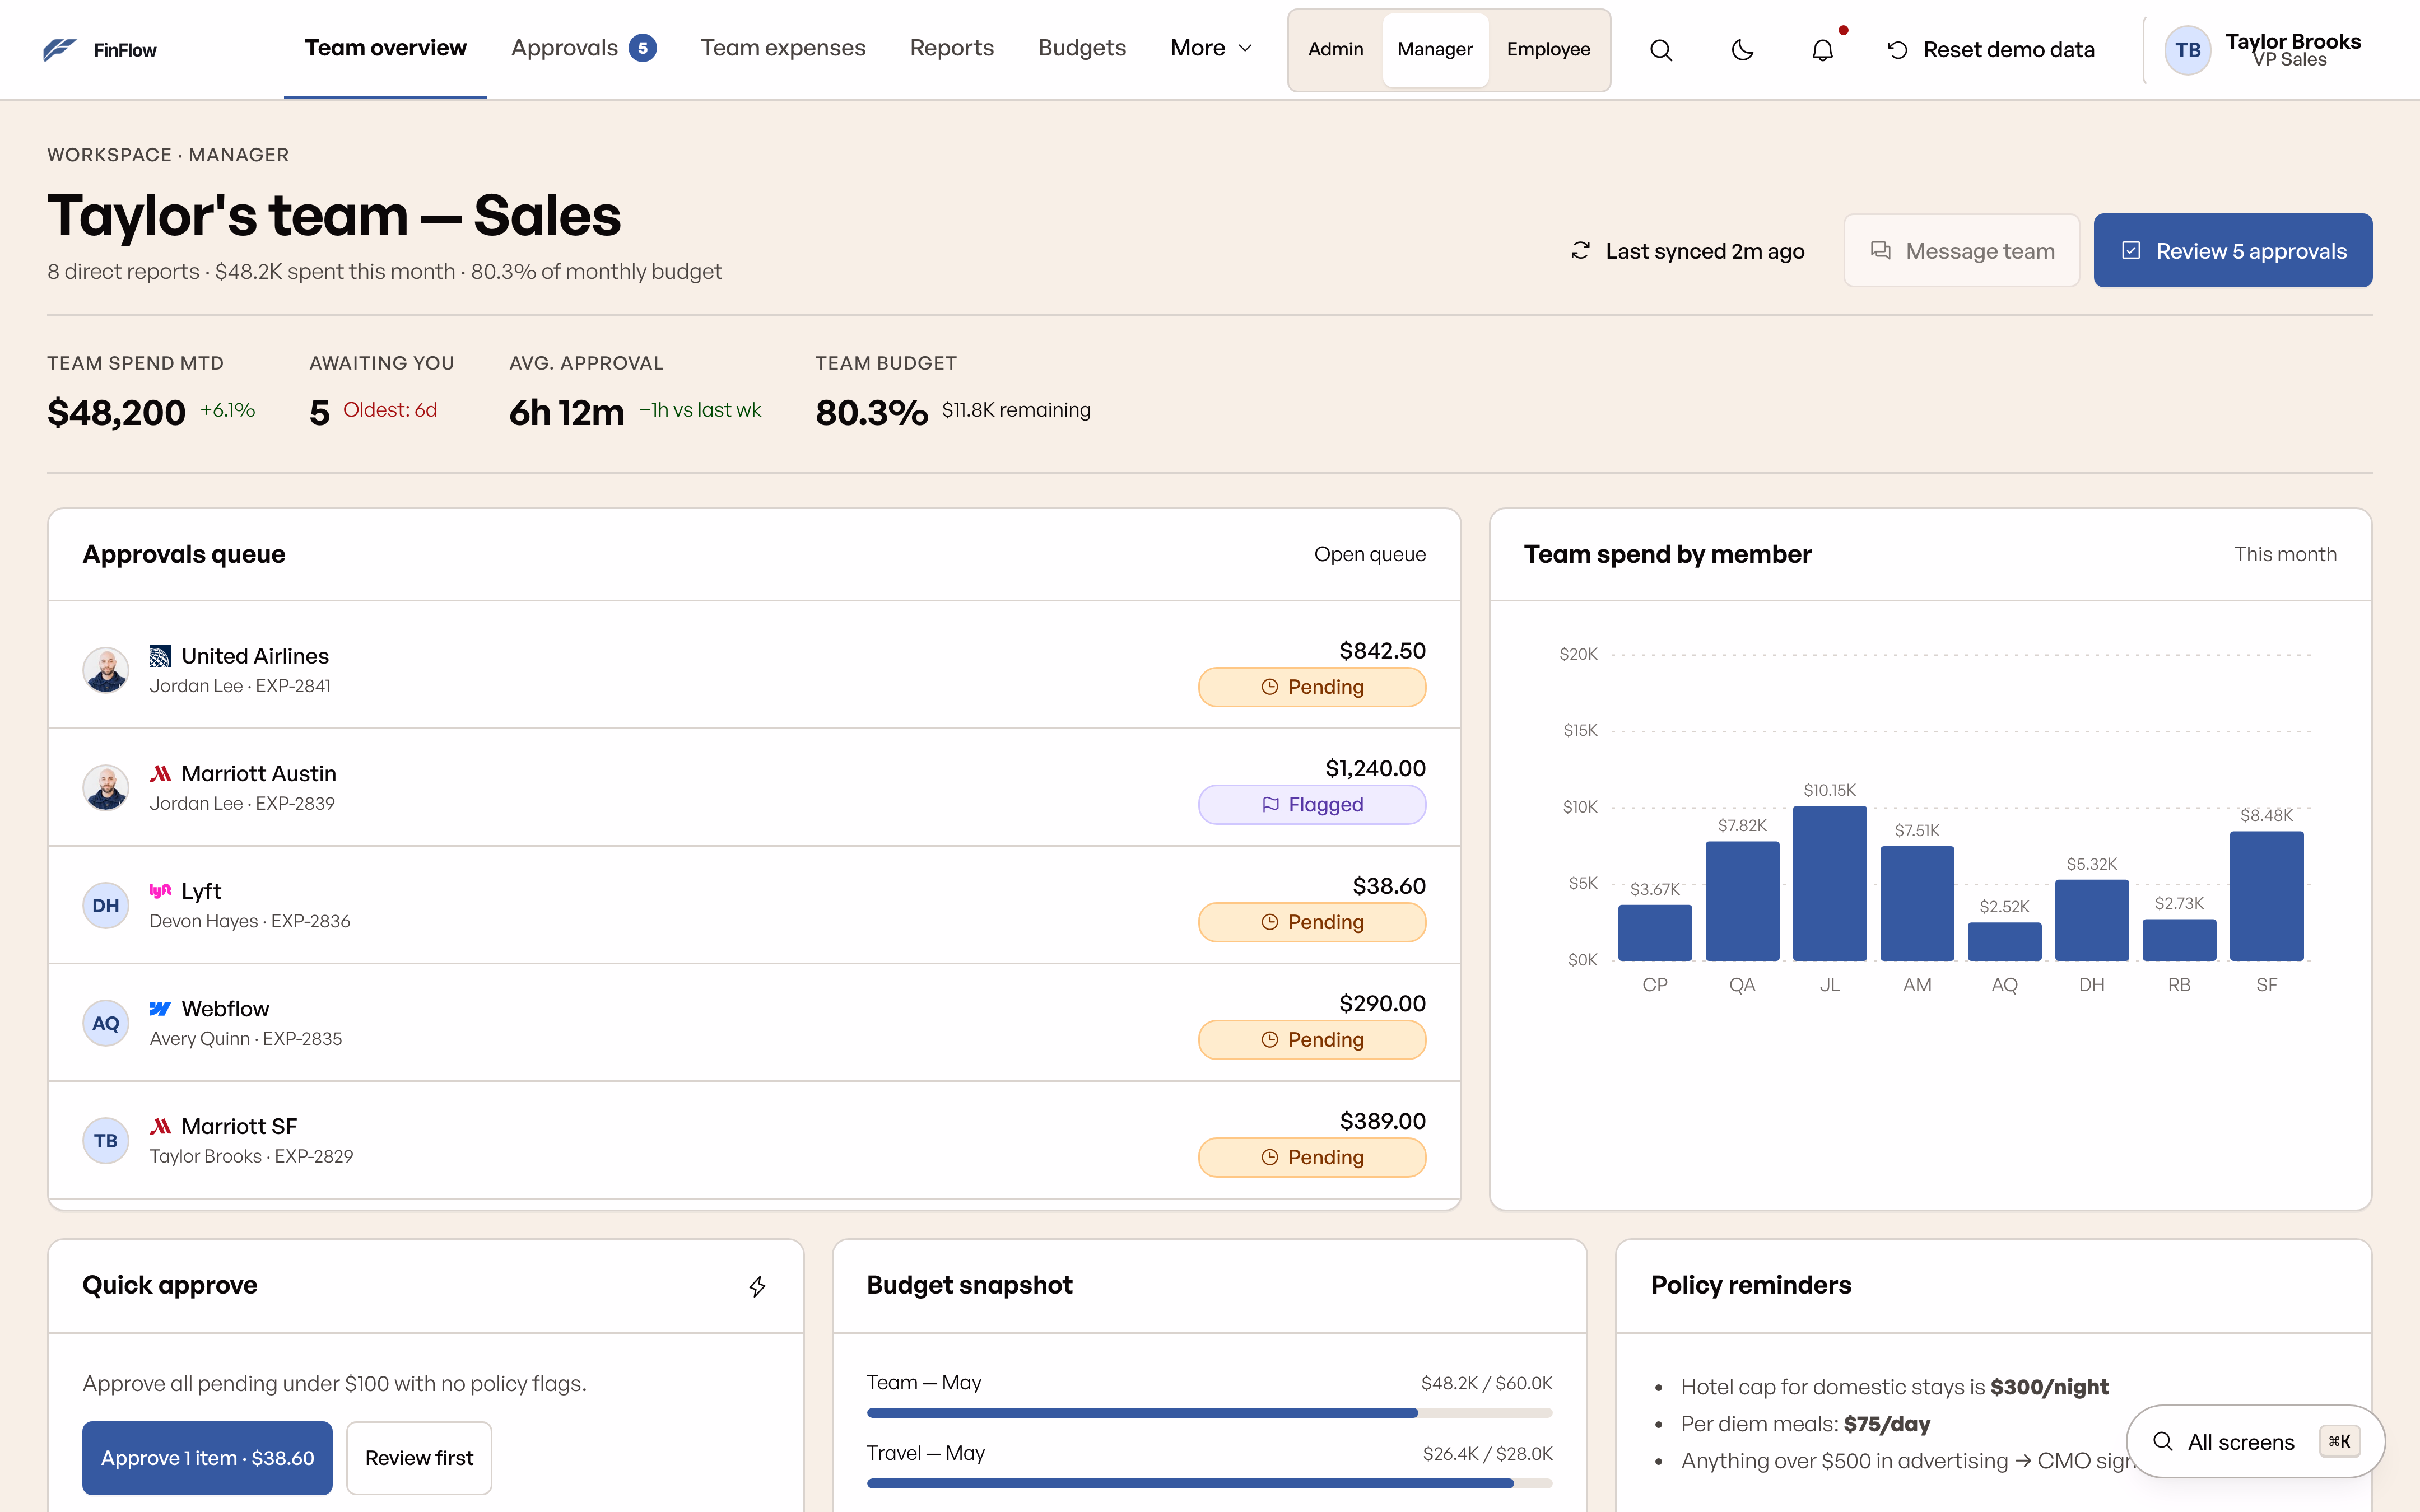This screenshot has height=1512, width=2420.
Task: Open notifications bell icon
Action: point(1823,50)
